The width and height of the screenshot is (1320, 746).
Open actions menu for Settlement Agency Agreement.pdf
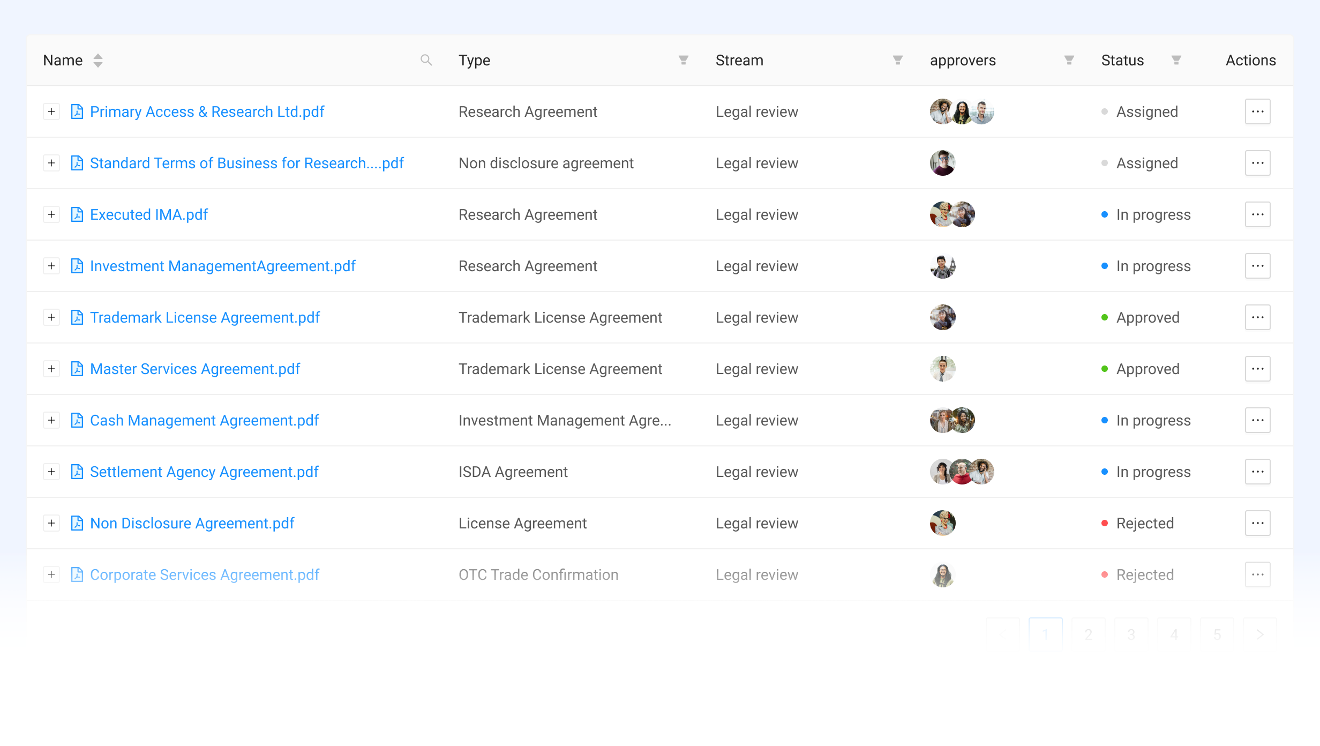tap(1258, 472)
